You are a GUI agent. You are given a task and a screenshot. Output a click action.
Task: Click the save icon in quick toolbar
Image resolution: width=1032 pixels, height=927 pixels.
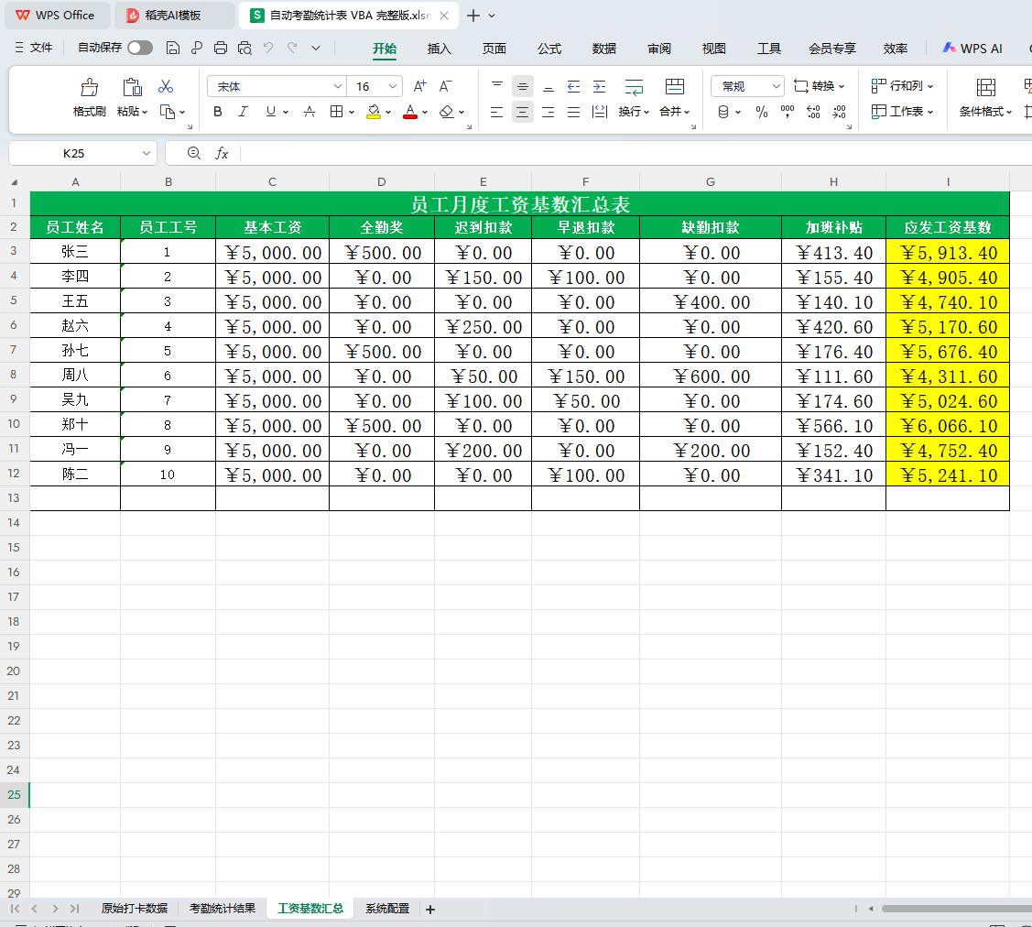pyautogui.click(x=172, y=48)
